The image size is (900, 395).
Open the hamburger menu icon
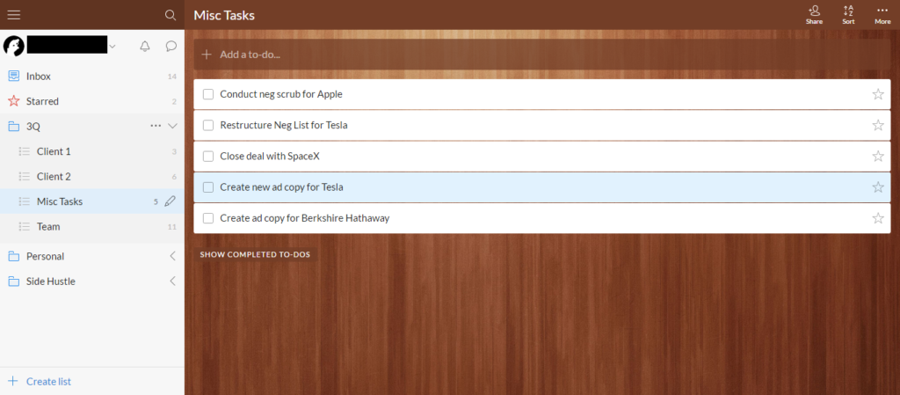[14, 15]
